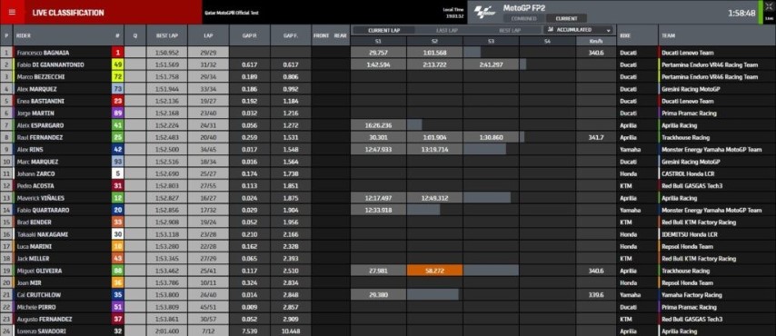Click the BIKE column header
Screen dimensions: 776x336
(x=637, y=35)
